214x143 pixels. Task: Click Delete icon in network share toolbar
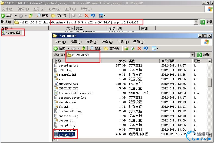pos(87,16)
